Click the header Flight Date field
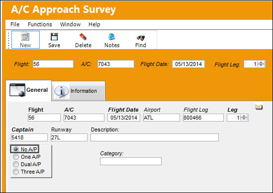 tap(188, 64)
